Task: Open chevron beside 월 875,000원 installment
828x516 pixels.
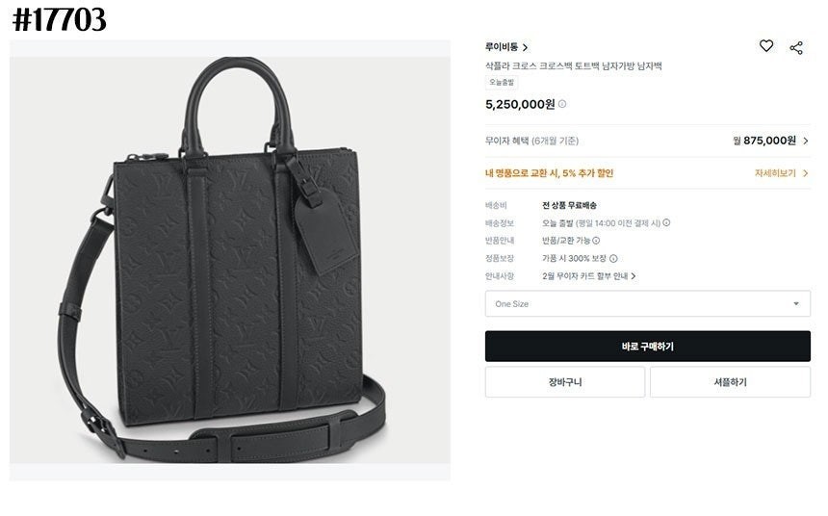Action: [x=805, y=141]
